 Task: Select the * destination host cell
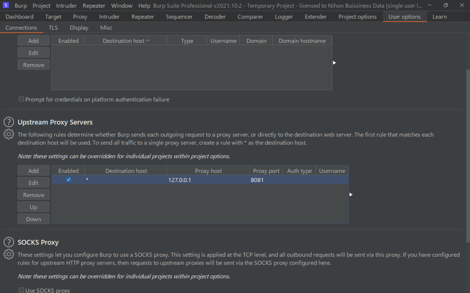coord(126,180)
